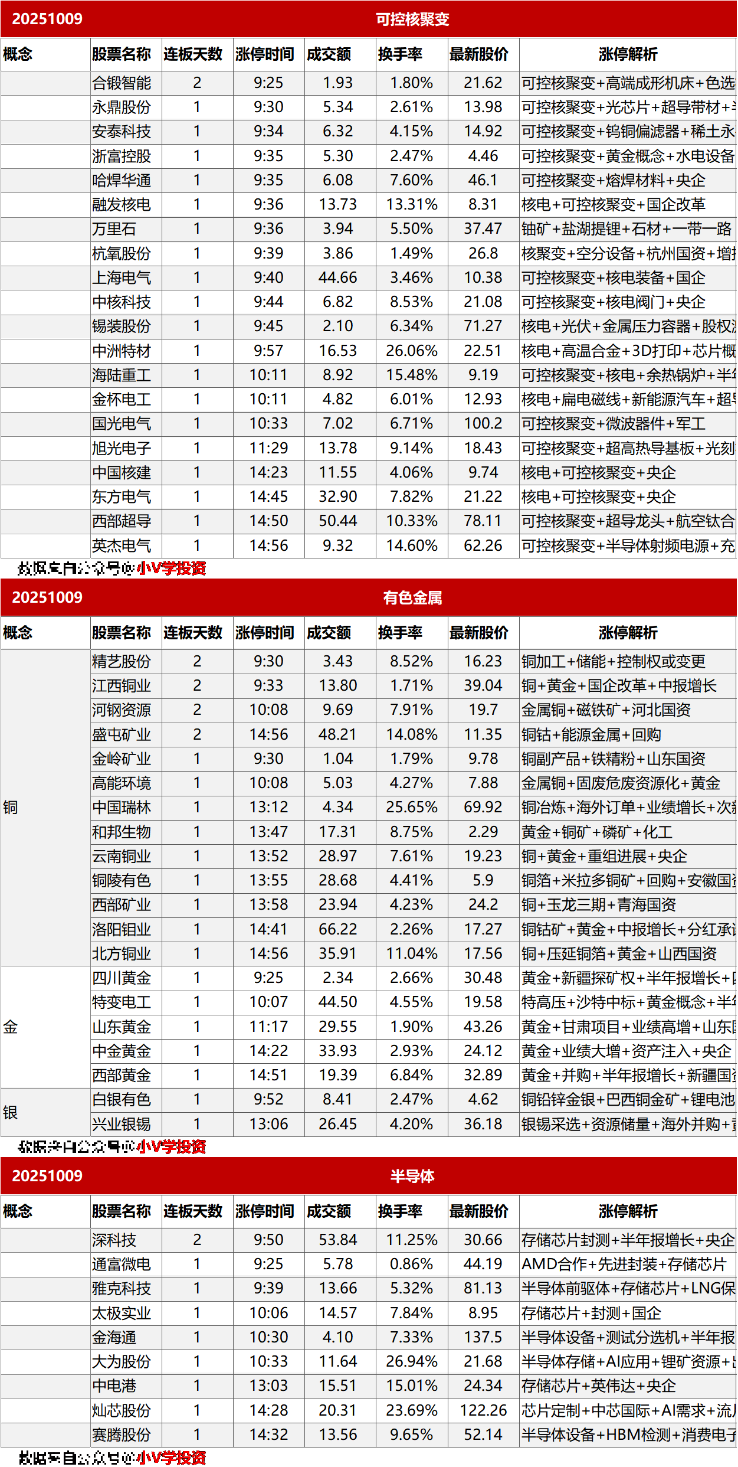Image resolution: width=738 pixels, height=1467 pixels.
Task: Click 中洲特材 turnover rate 26.06% cell
Action: [412, 351]
